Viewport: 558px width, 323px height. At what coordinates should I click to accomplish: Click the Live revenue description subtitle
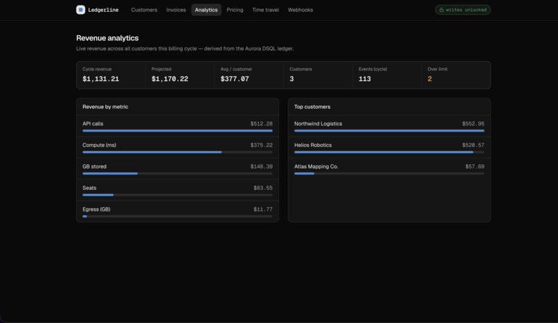(185, 49)
